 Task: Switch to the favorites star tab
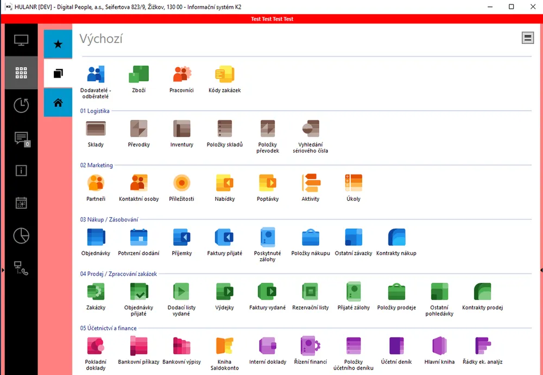coord(58,44)
